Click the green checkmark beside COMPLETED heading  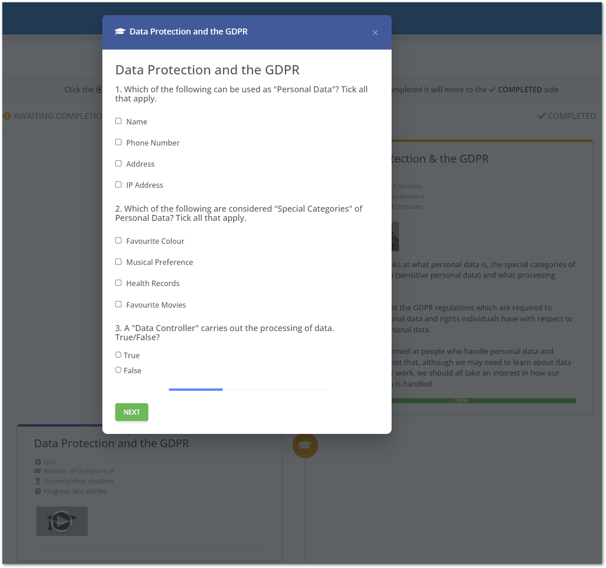[541, 116]
